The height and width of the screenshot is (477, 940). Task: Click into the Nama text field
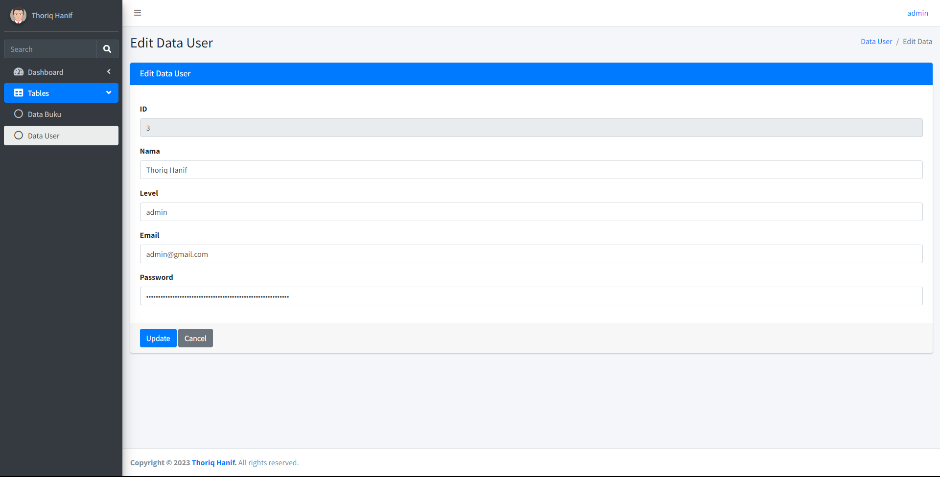point(531,170)
